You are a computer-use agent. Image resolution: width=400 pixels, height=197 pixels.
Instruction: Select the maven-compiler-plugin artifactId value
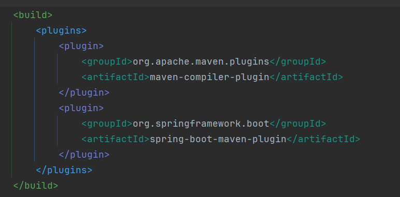pyautogui.click(x=210, y=77)
